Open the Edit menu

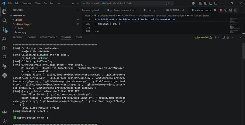(17, 3)
